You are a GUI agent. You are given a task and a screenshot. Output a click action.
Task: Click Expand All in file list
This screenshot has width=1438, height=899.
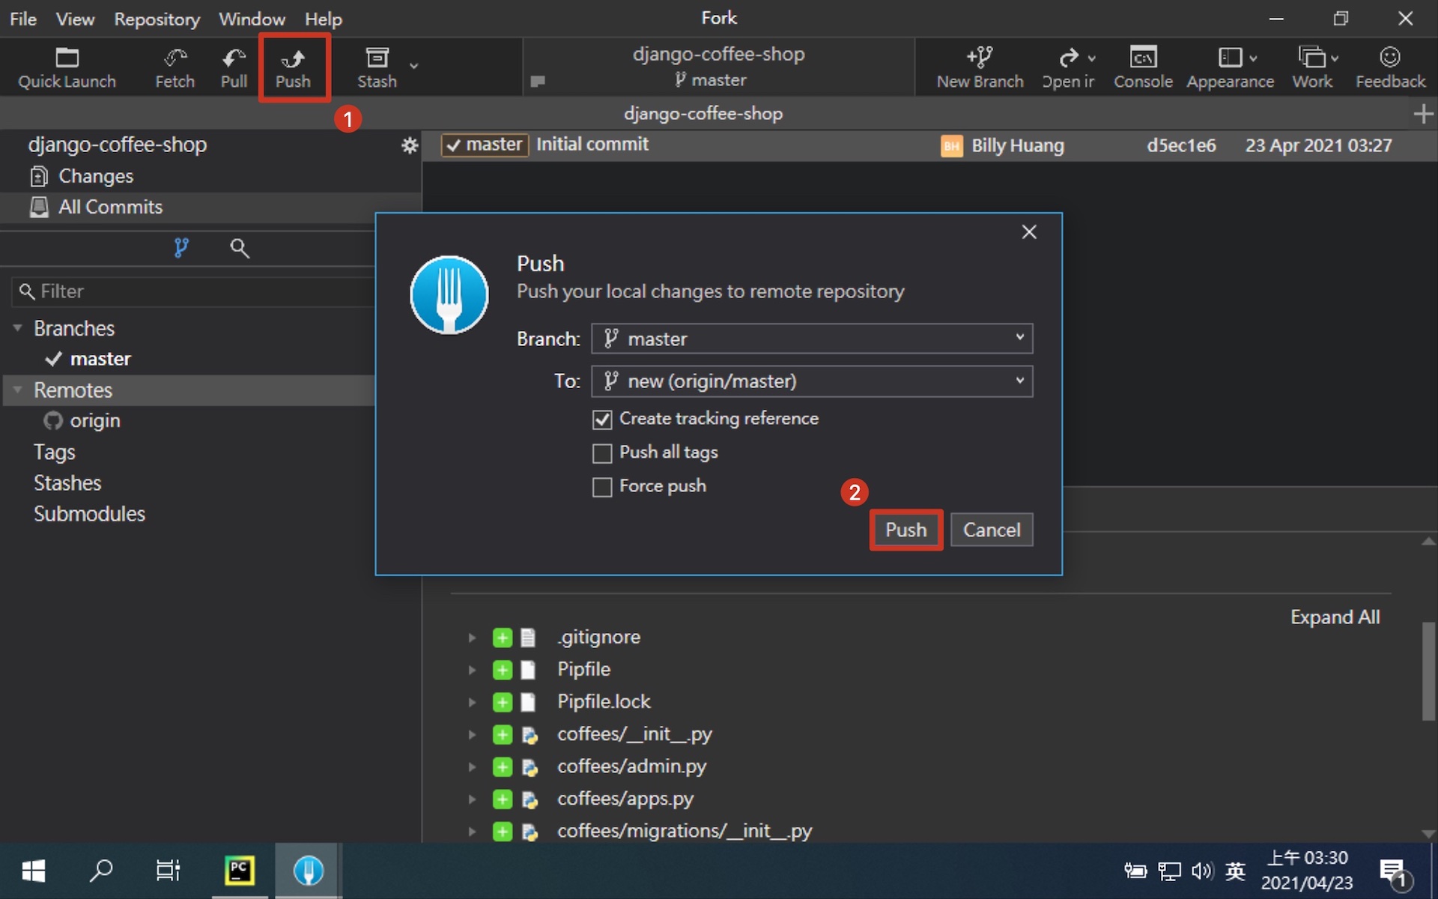coord(1335,617)
